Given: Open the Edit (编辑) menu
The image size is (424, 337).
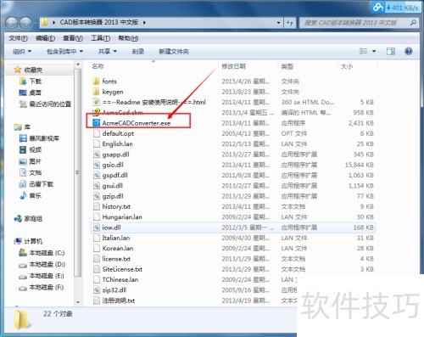Looking at the screenshot, I should point(45,38).
